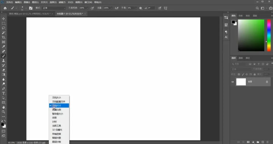Select the Rectangular Marquee tool
The height and width of the screenshot is (144, 273).
point(4,23)
